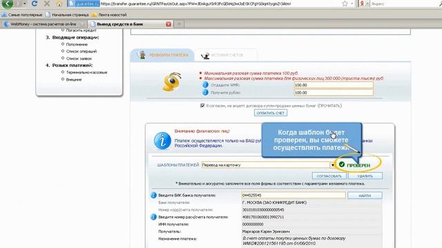
Task: Open the payment templates dropdown arrow
Action: tap(332, 165)
